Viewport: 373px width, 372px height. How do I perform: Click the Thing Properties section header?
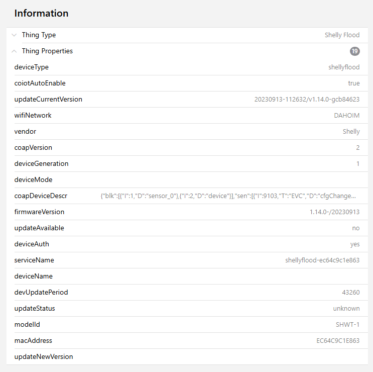47,51
